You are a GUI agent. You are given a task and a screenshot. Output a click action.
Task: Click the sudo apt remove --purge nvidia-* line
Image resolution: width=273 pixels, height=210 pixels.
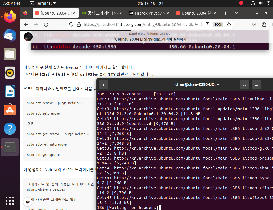54,103
